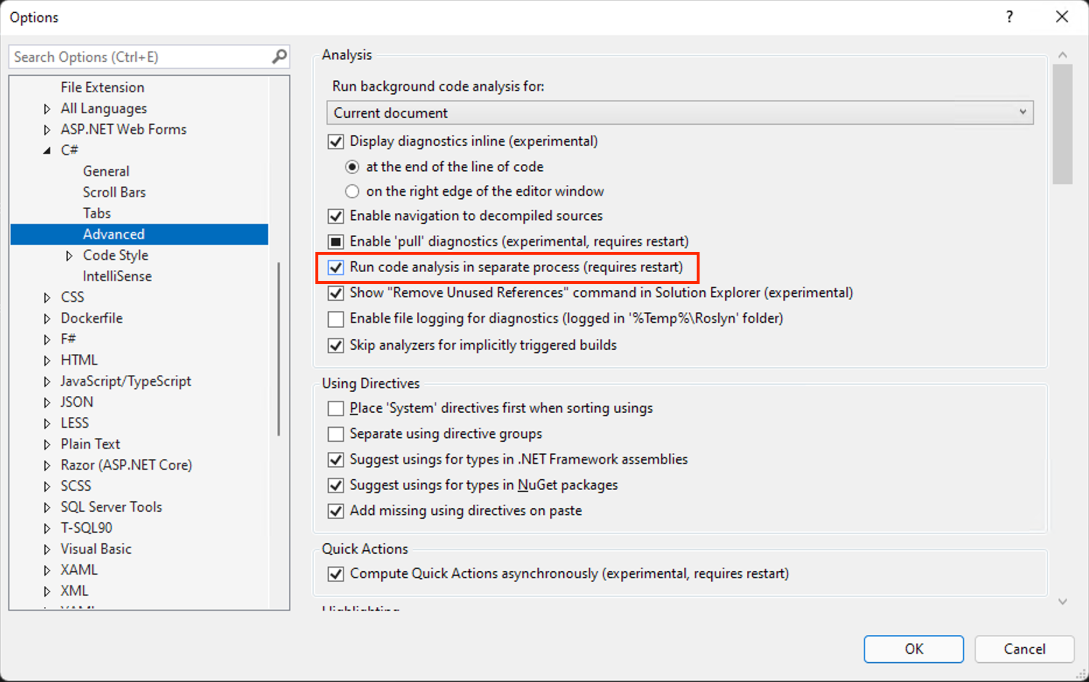Select 'at the end of the line of code'

[x=352, y=167]
